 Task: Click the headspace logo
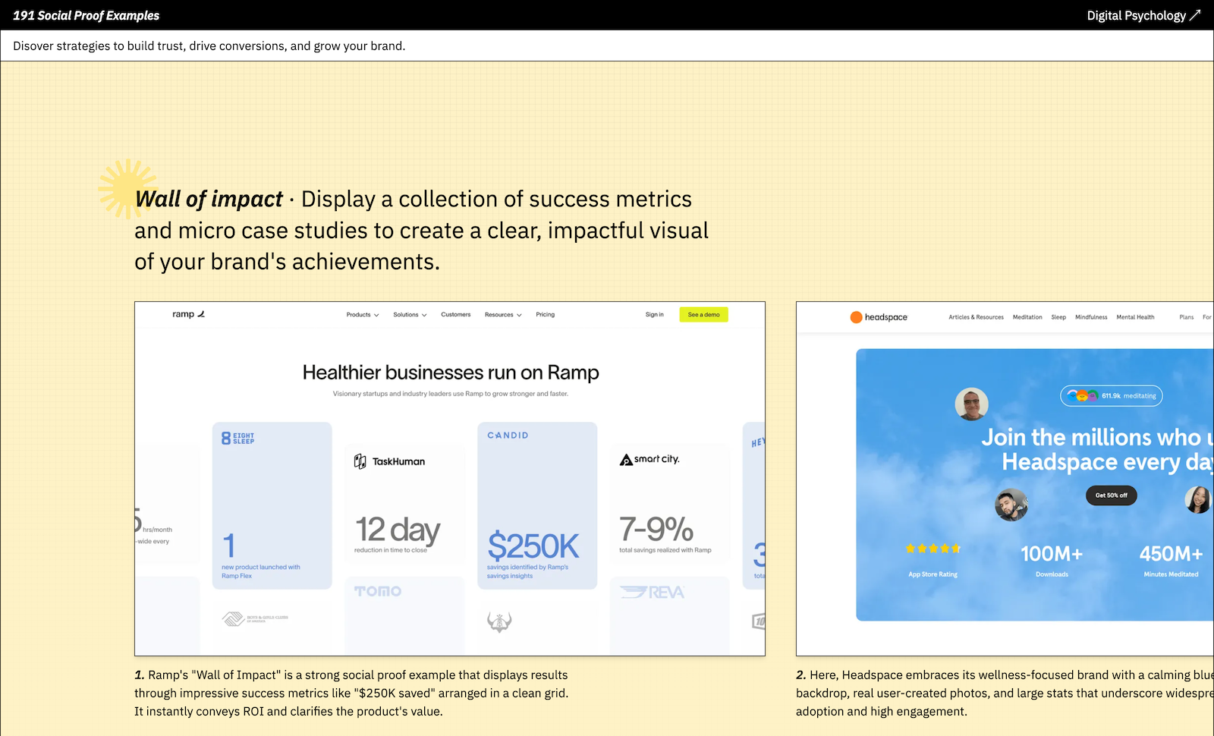tap(879, 317)
